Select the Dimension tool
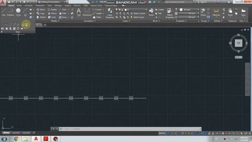 pyautogui.click(x=87, y=12)
